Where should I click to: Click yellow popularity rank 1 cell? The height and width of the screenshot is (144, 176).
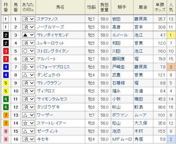click(x=171, y=35)
